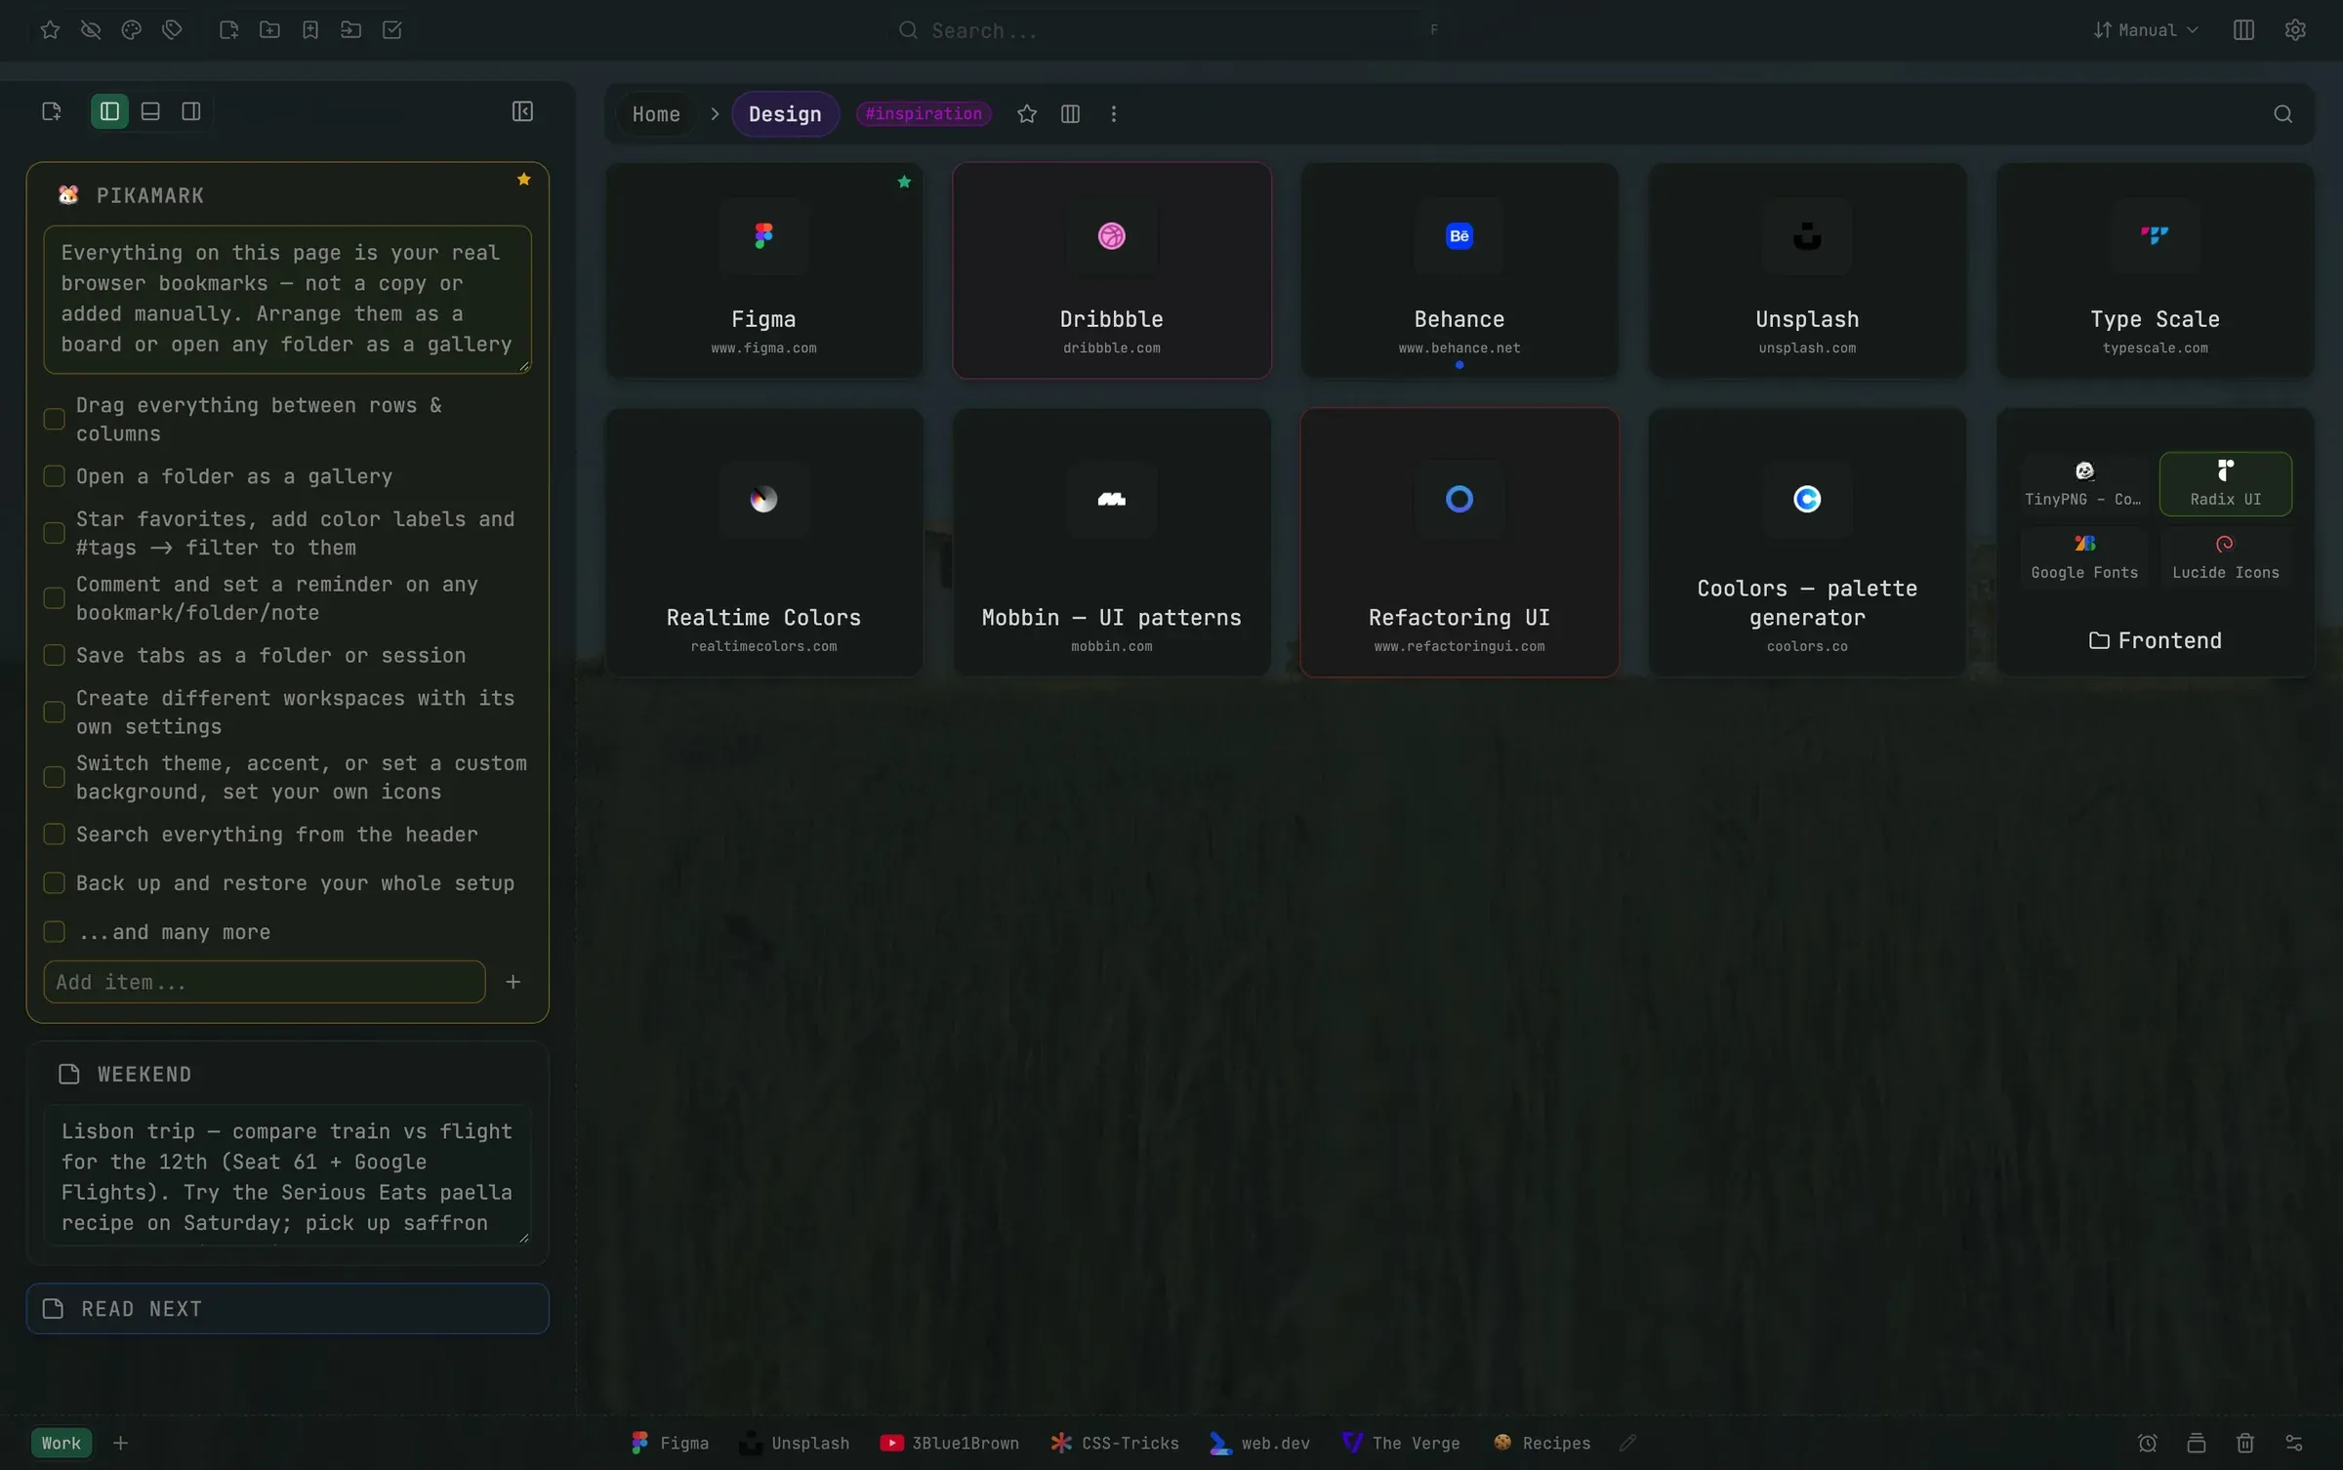Add a new bookmark with bookmark-plus icon
Image resolution: width=2343 pixels, height=1470 pixels.
(310, 30)
